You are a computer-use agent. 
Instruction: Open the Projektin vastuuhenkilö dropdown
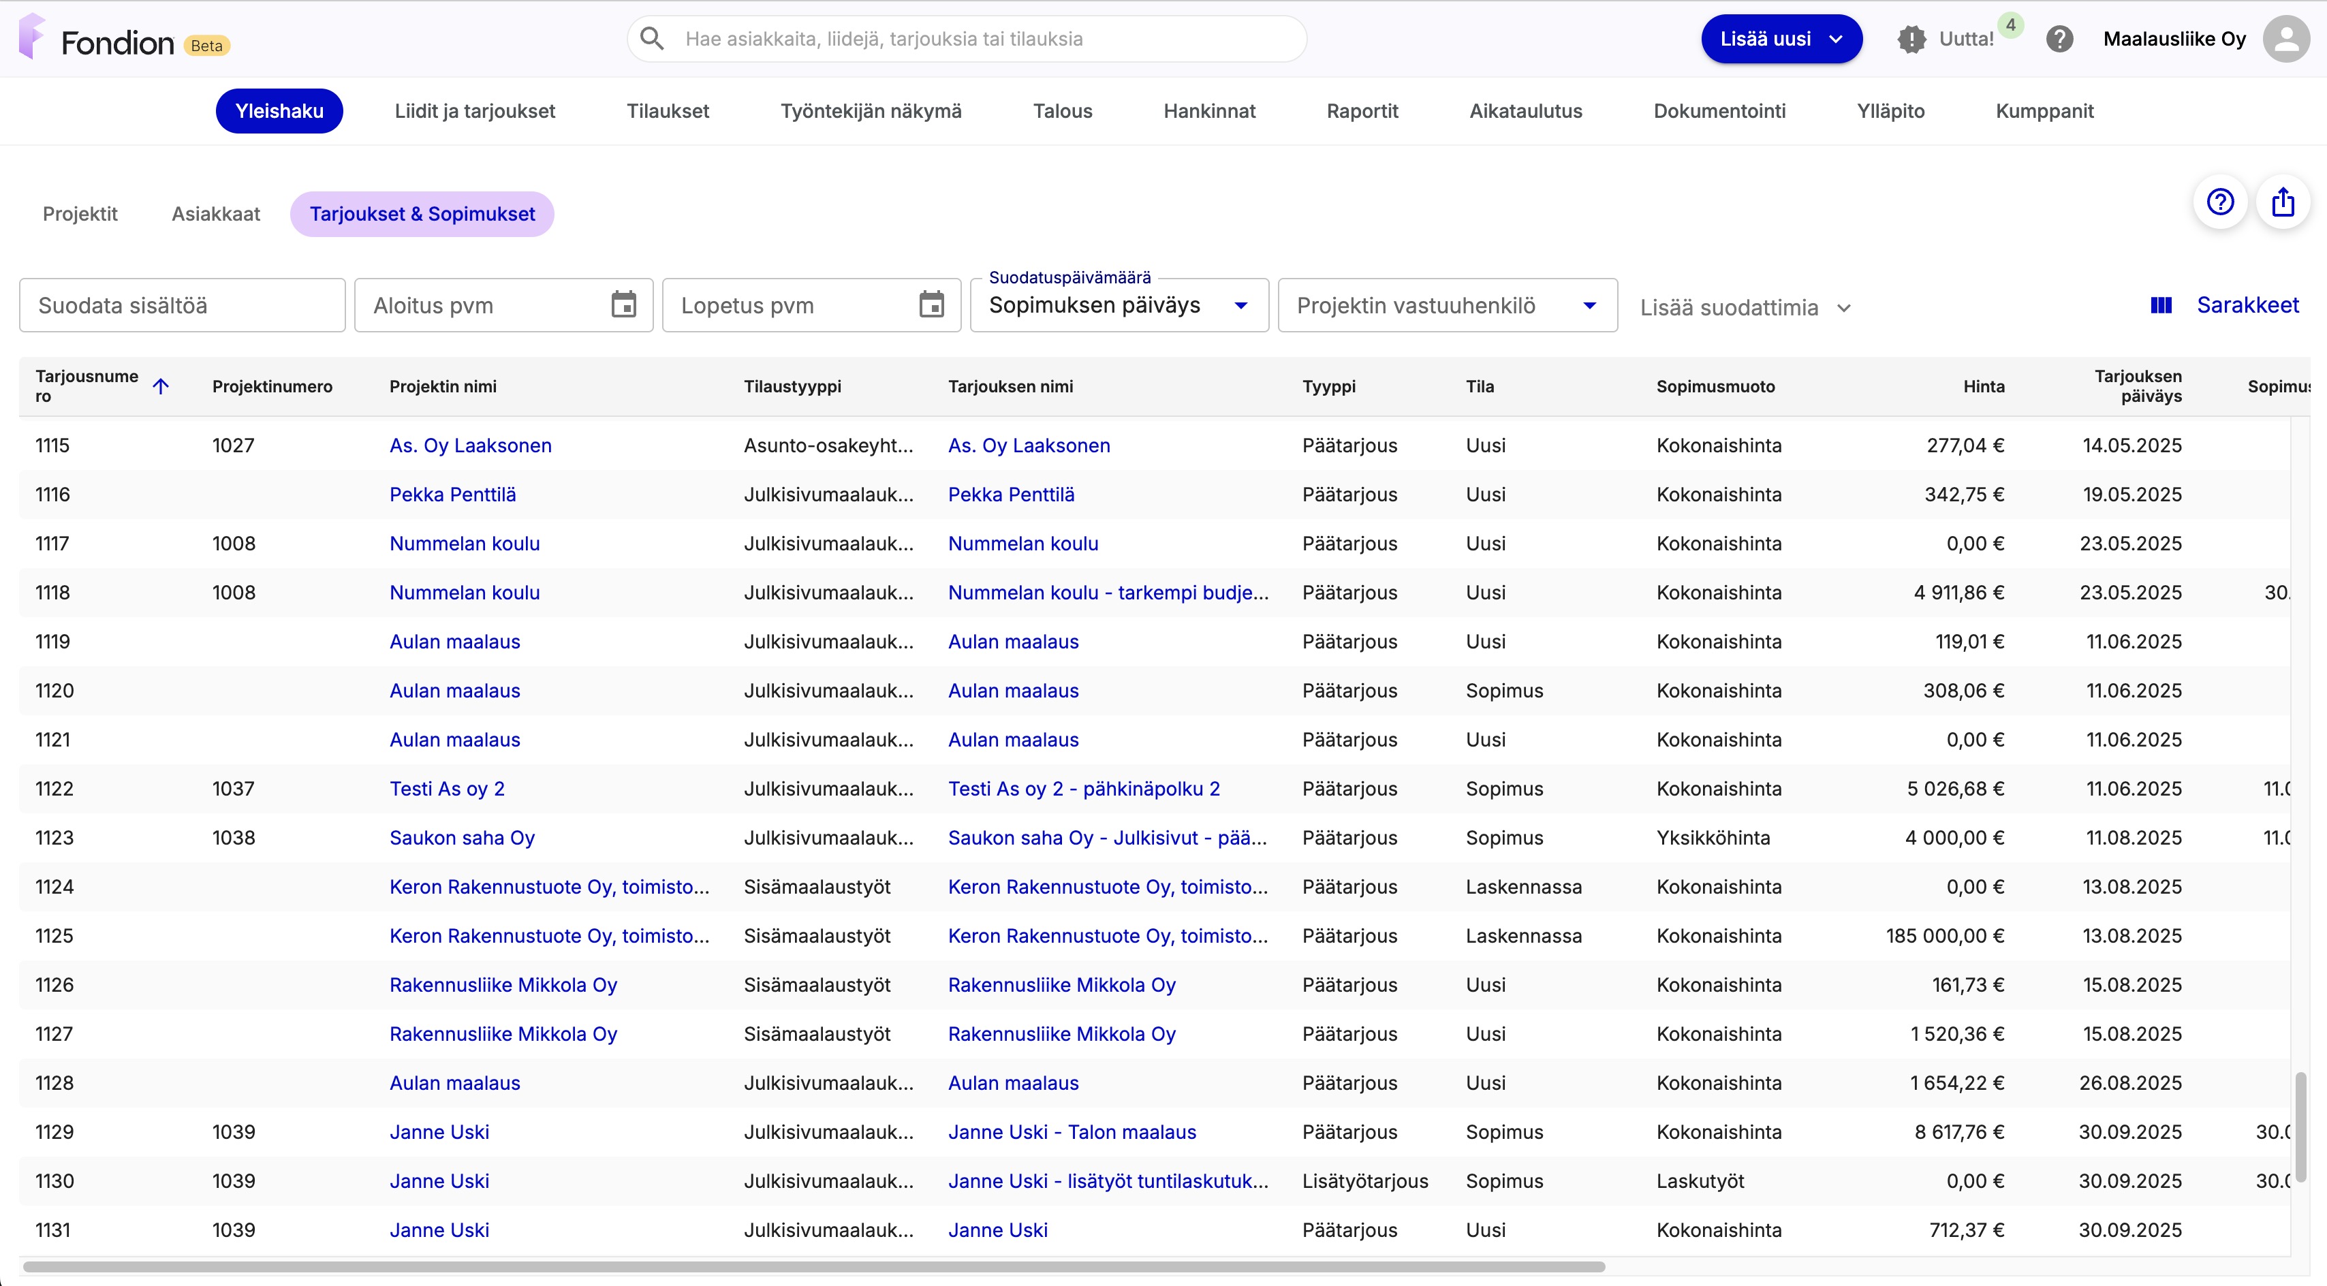coord(1446,305)
